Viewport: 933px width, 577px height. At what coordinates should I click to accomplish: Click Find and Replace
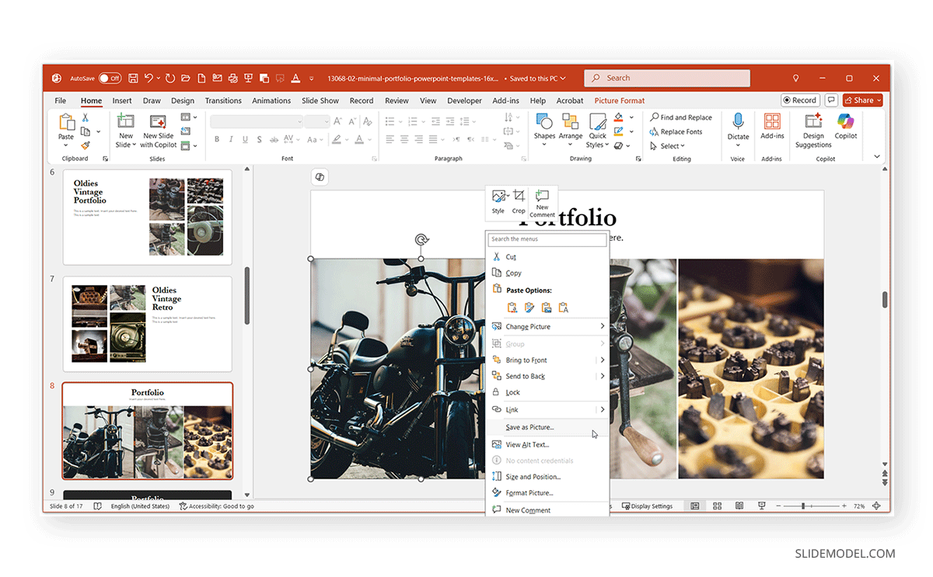pyautogui.click(x=681, y=118)
